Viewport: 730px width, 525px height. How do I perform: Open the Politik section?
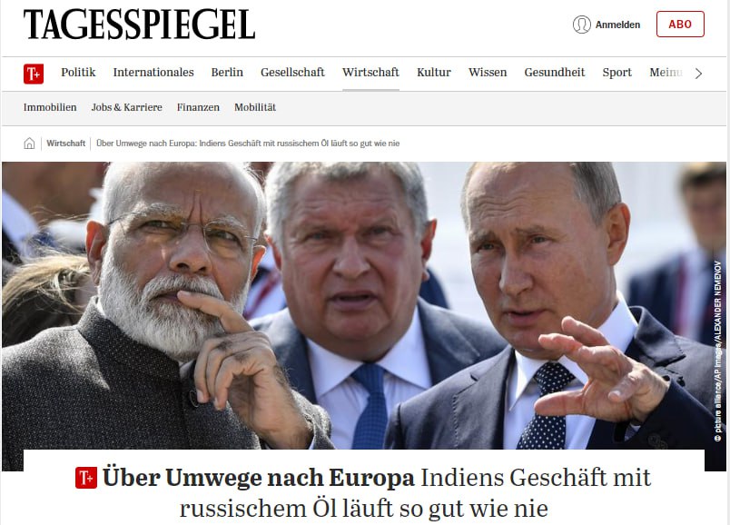click(x=78, y=72)
